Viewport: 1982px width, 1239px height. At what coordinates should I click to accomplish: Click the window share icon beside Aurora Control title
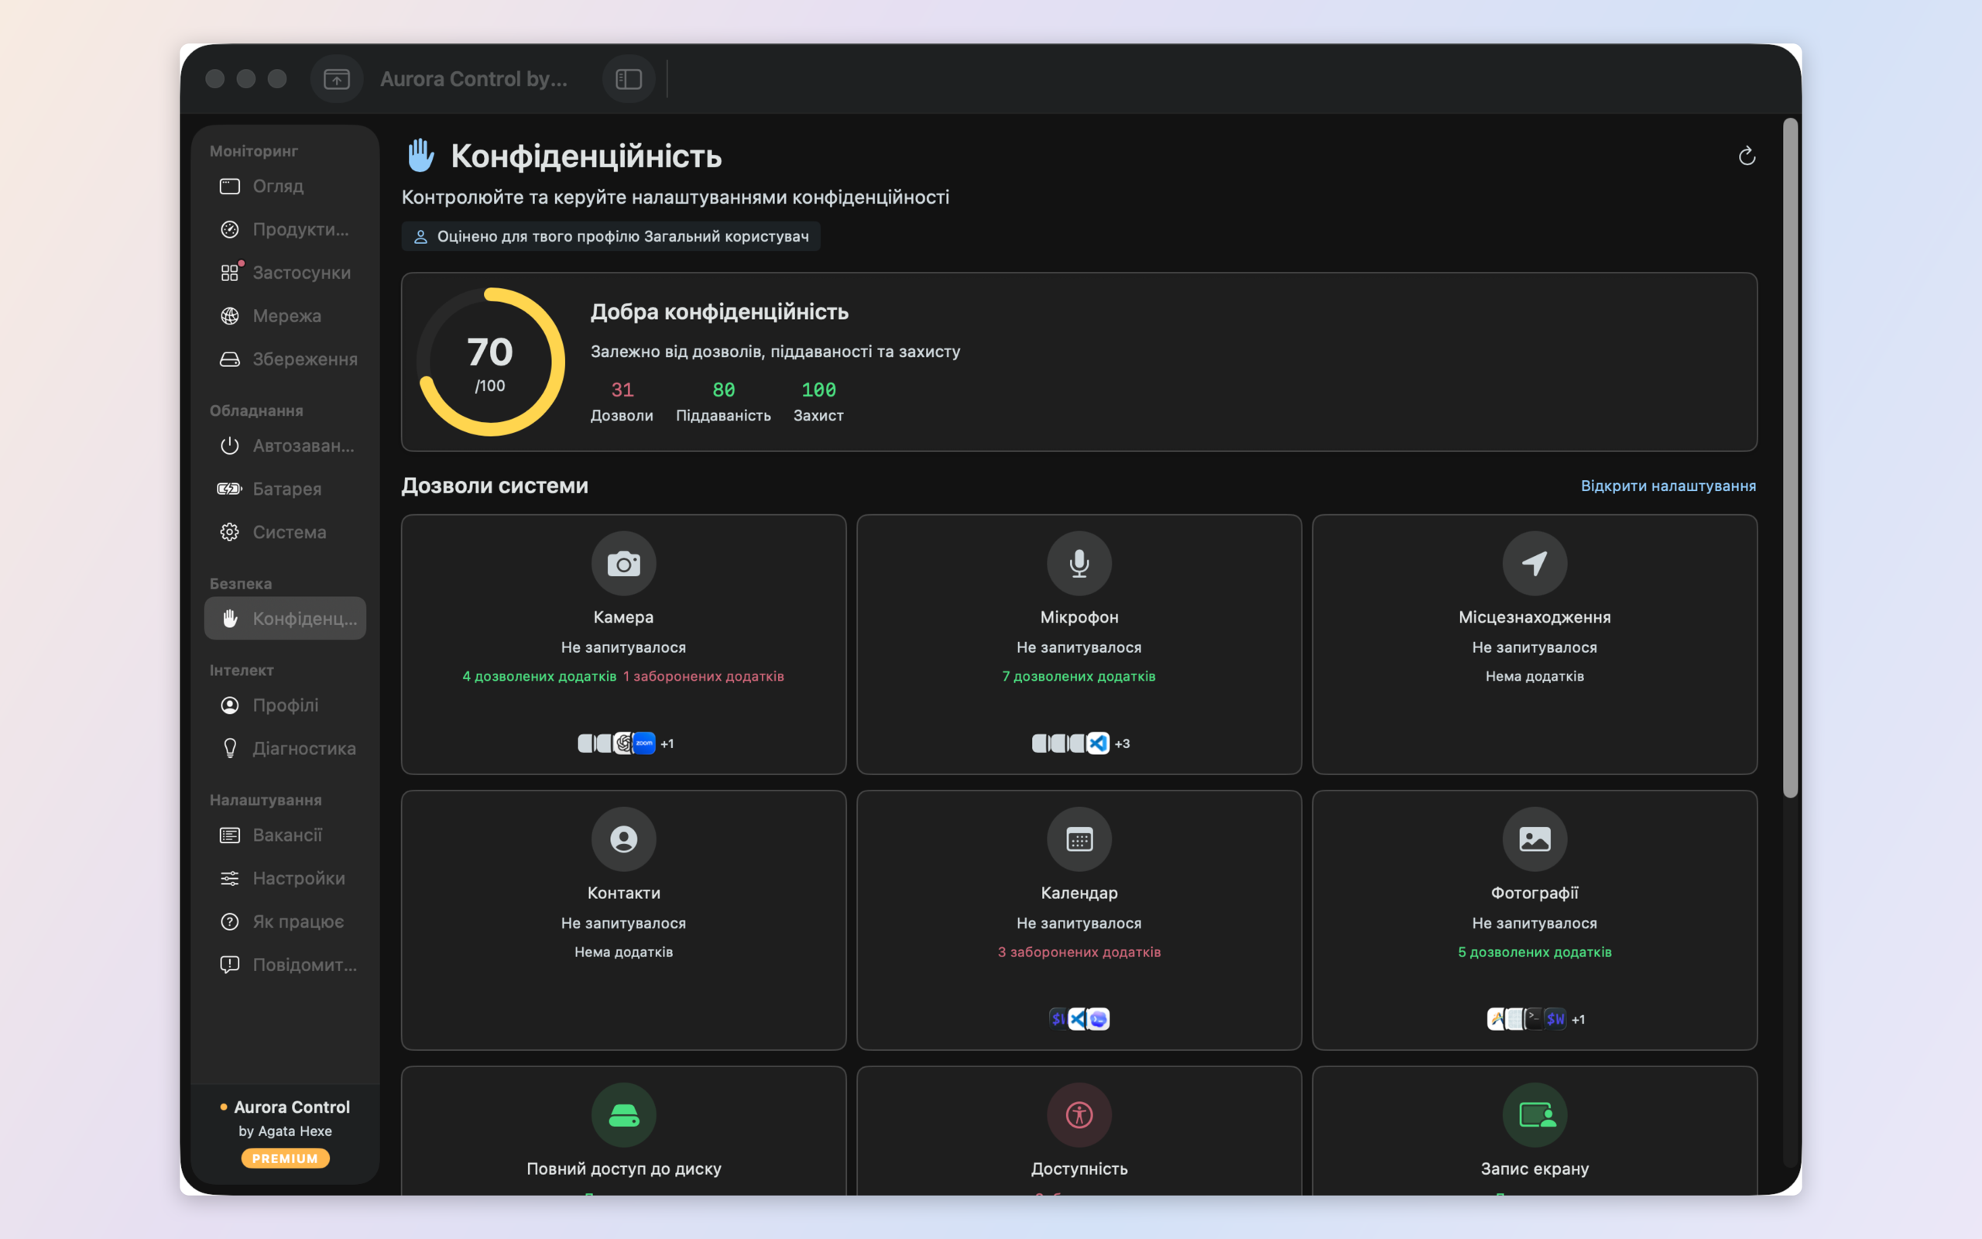click(337, 79)
